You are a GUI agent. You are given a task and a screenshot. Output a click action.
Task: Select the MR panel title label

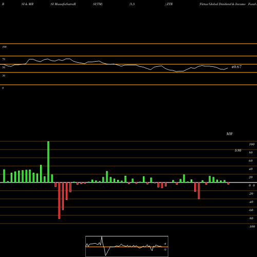click(229, 134)
